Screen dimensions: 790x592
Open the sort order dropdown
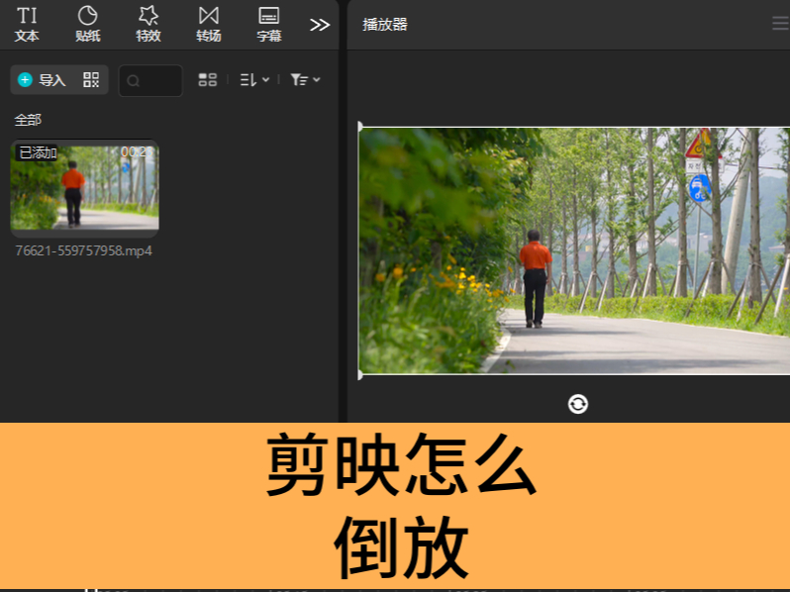[x=254, y=79]
